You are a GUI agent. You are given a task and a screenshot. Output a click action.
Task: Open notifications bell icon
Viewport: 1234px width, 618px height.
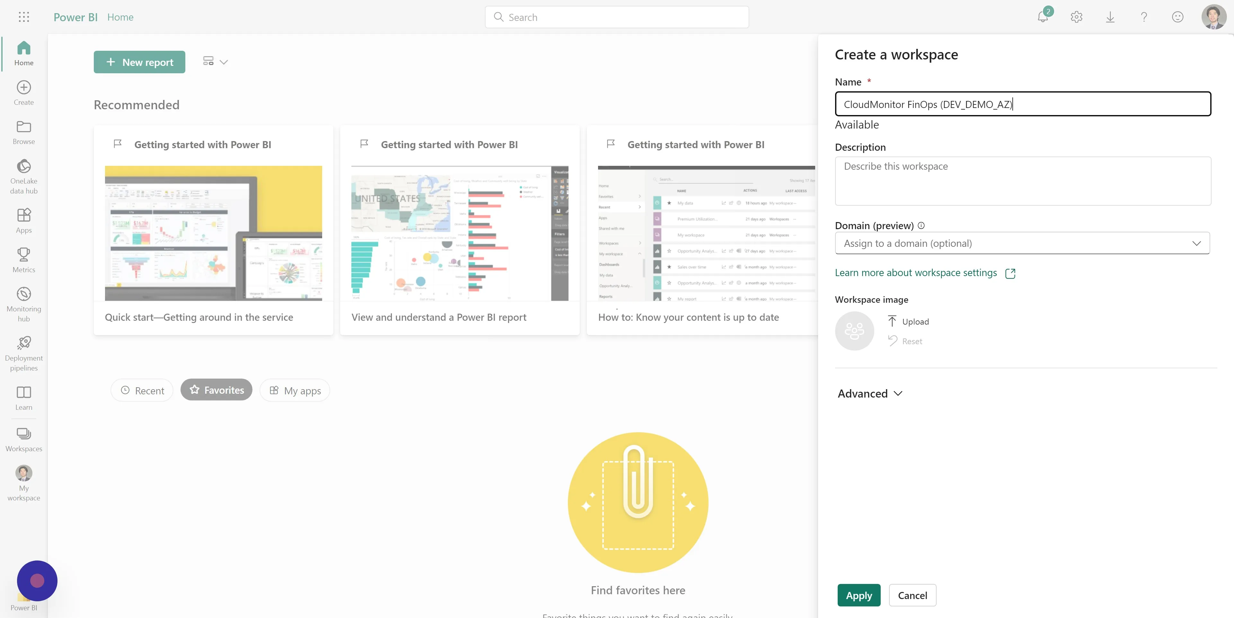[x=1042, y=17]
